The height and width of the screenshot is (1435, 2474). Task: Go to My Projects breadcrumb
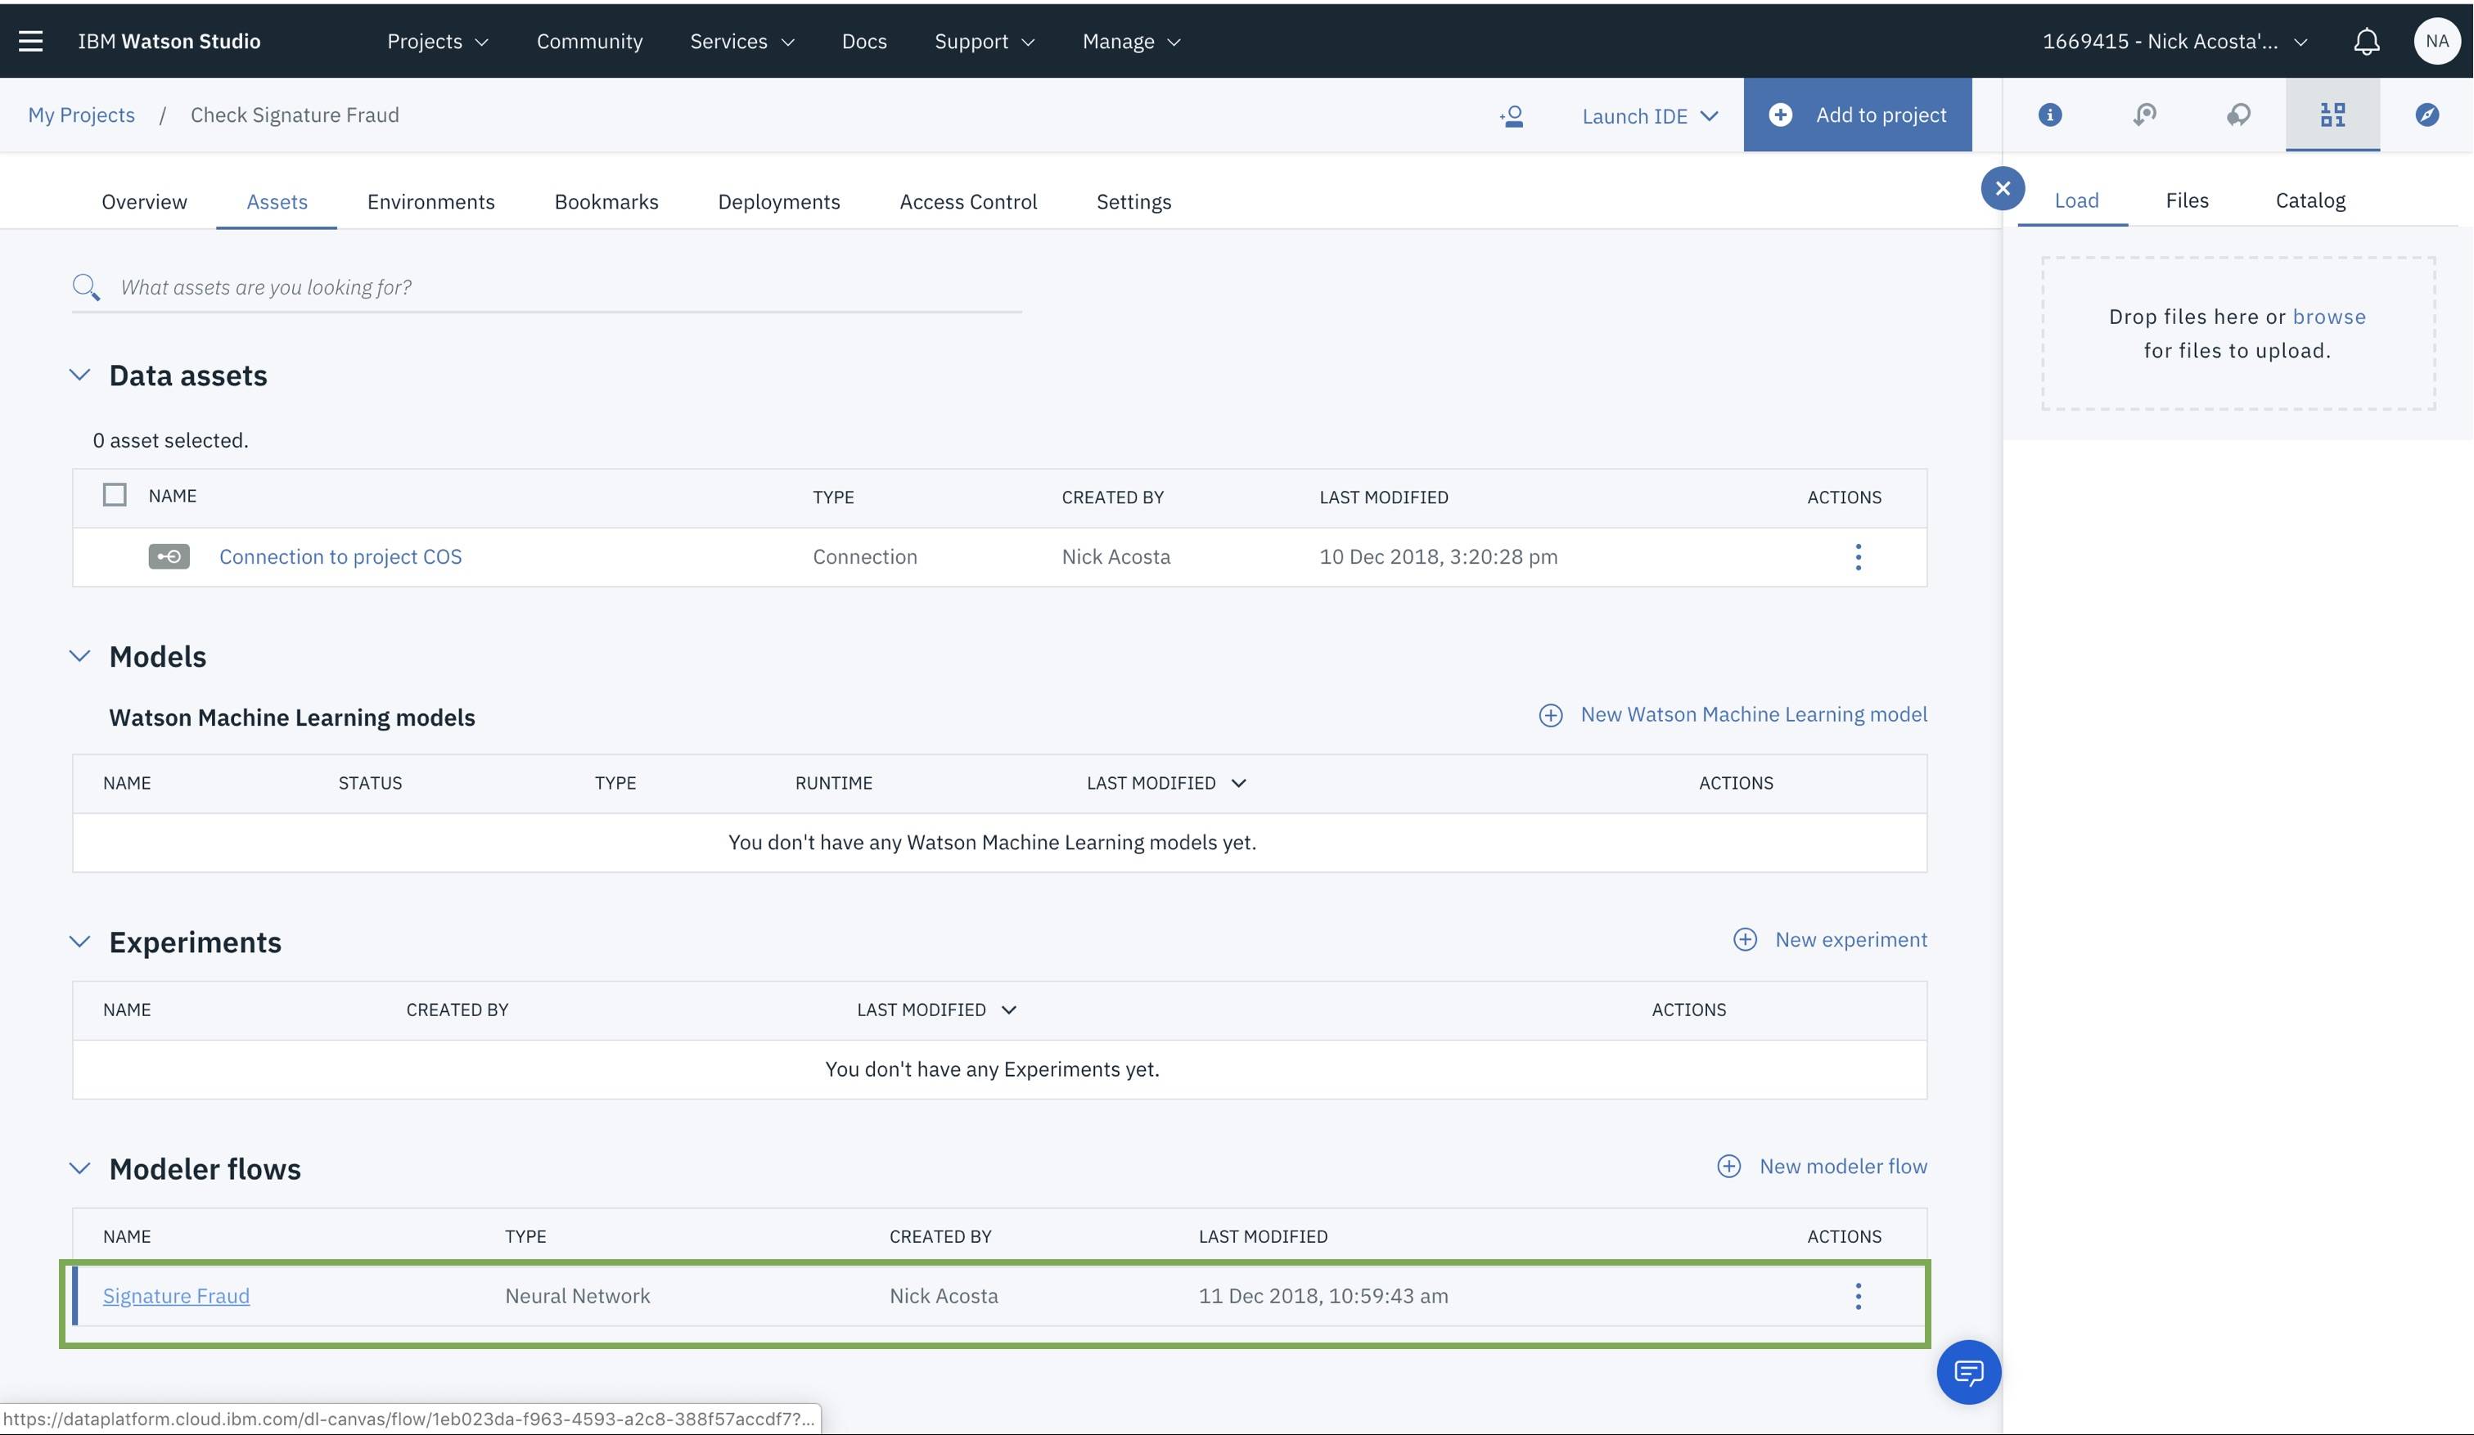[x=82, y=115]
